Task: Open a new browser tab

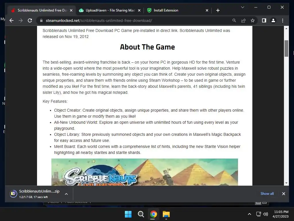Action: [218, 10]
